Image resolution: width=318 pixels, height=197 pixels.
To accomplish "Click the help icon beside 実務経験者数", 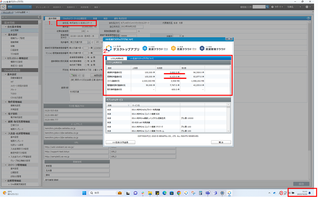I will tap(118, 31).
